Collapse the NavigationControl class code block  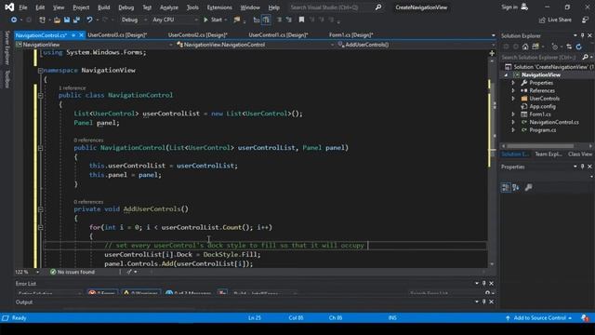[40, 95]
